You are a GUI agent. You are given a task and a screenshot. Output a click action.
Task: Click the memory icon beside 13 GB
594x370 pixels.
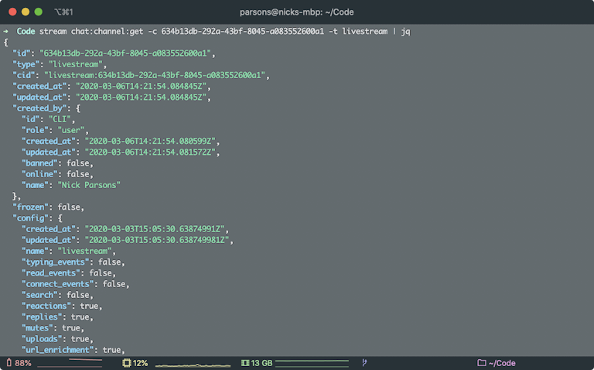pos(245,363)
